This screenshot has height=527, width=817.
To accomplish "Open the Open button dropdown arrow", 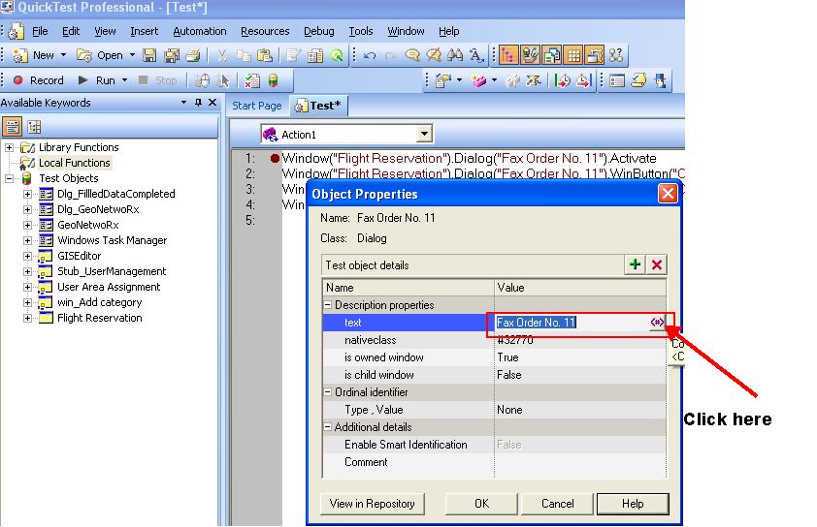I will pyautogui.click(x=132, y=55).
